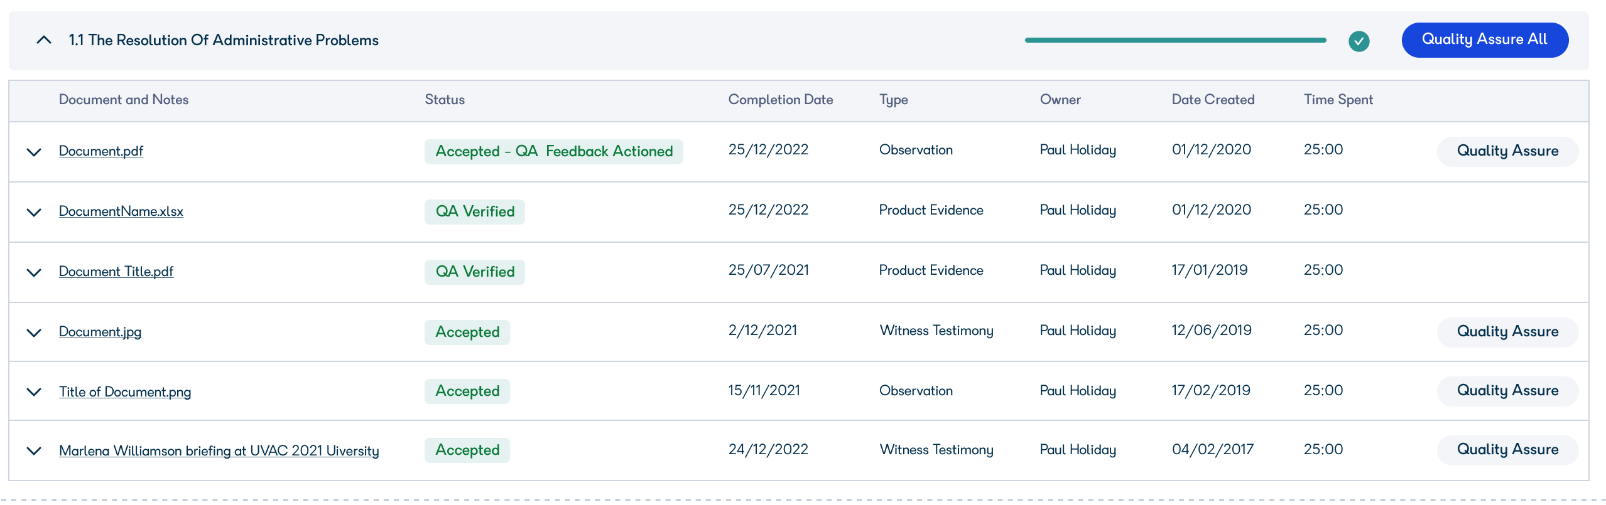Open the Document.pdf link
Image resolution: width=1606 pixels, height=505 pixels.
click(101, 151)
